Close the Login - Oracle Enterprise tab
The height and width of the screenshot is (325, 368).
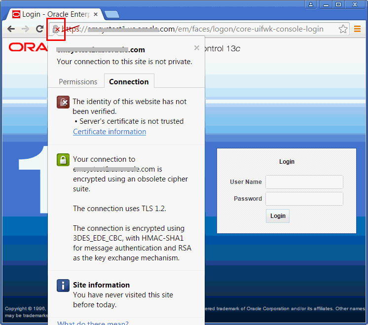[96, 14]
